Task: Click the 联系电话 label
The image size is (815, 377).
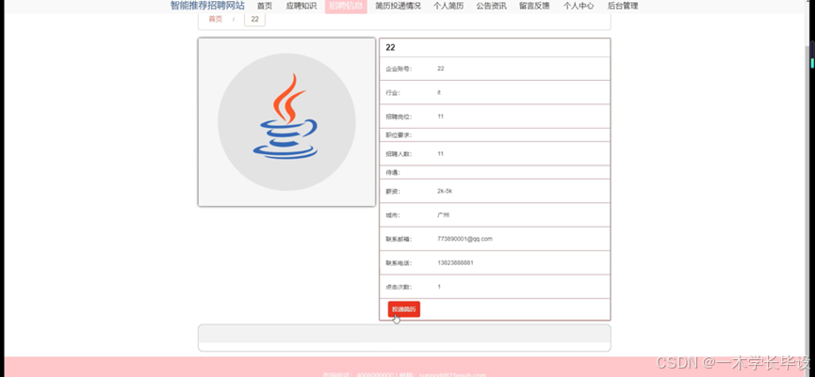Action: 399,263
